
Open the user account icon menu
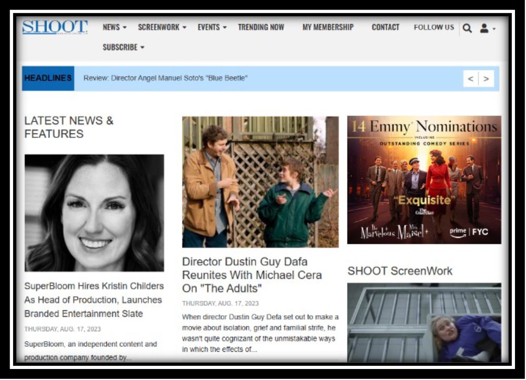point(487,28)
